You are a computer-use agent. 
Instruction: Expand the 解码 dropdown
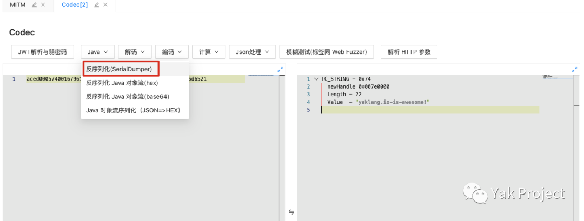(x=135, y=52)
